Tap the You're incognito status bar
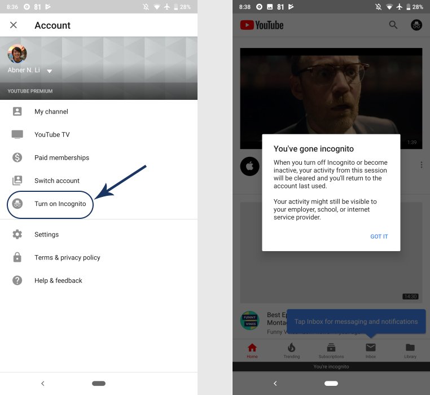 [x=331, y=366]
